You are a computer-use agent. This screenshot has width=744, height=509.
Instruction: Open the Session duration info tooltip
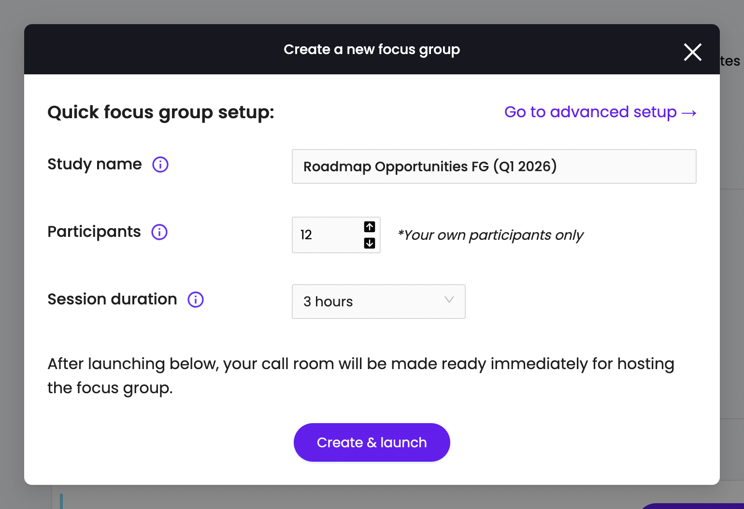pyautogui.click(x=195, y=300)
